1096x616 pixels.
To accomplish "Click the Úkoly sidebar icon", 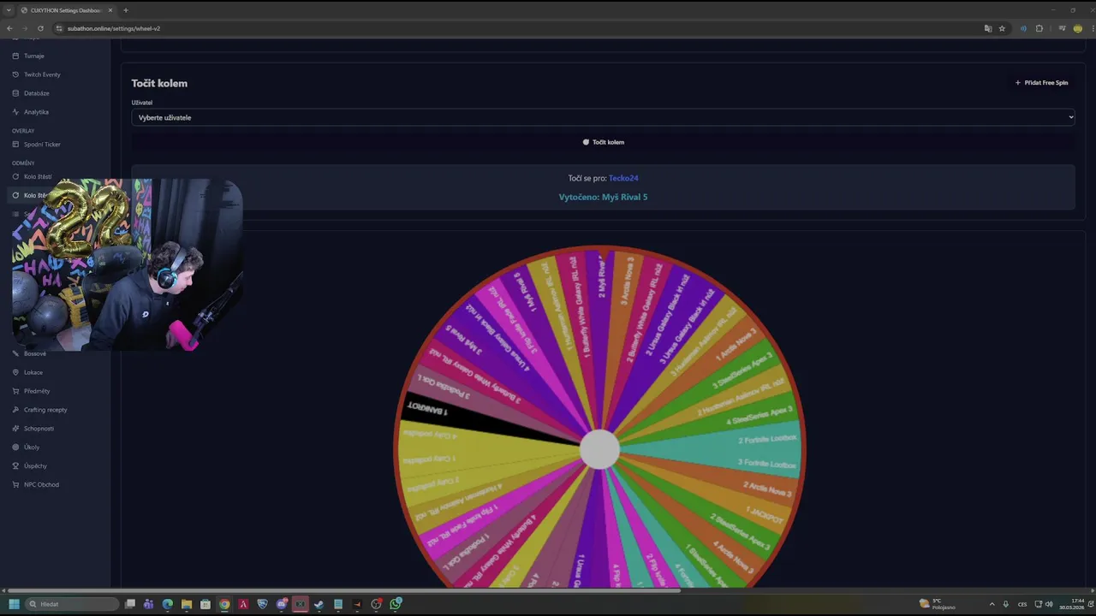I will coord(15,447).
